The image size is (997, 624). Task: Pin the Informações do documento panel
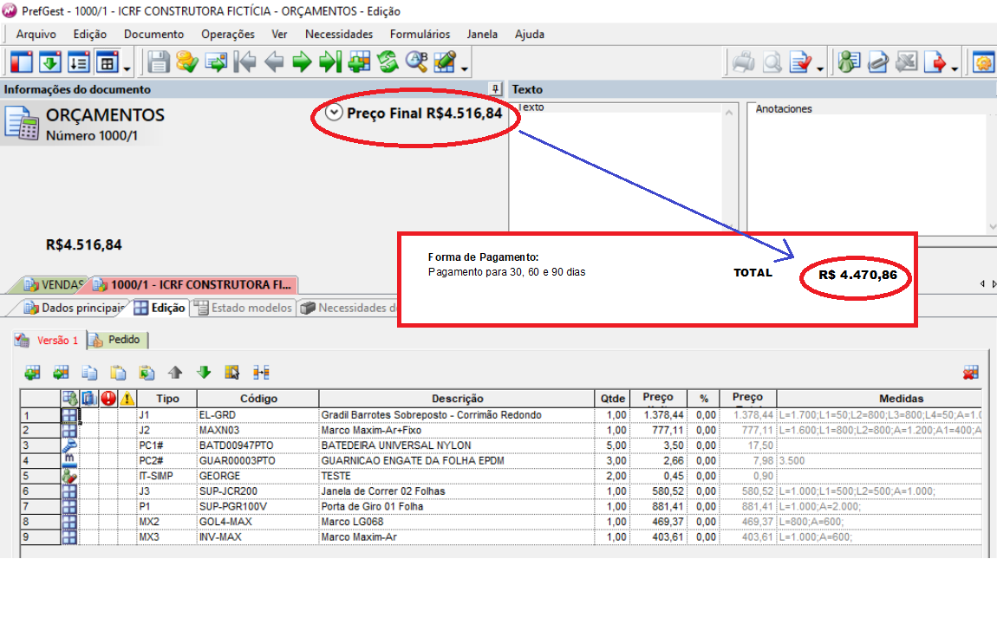[495, 89]
